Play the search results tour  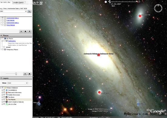(21, 31)
